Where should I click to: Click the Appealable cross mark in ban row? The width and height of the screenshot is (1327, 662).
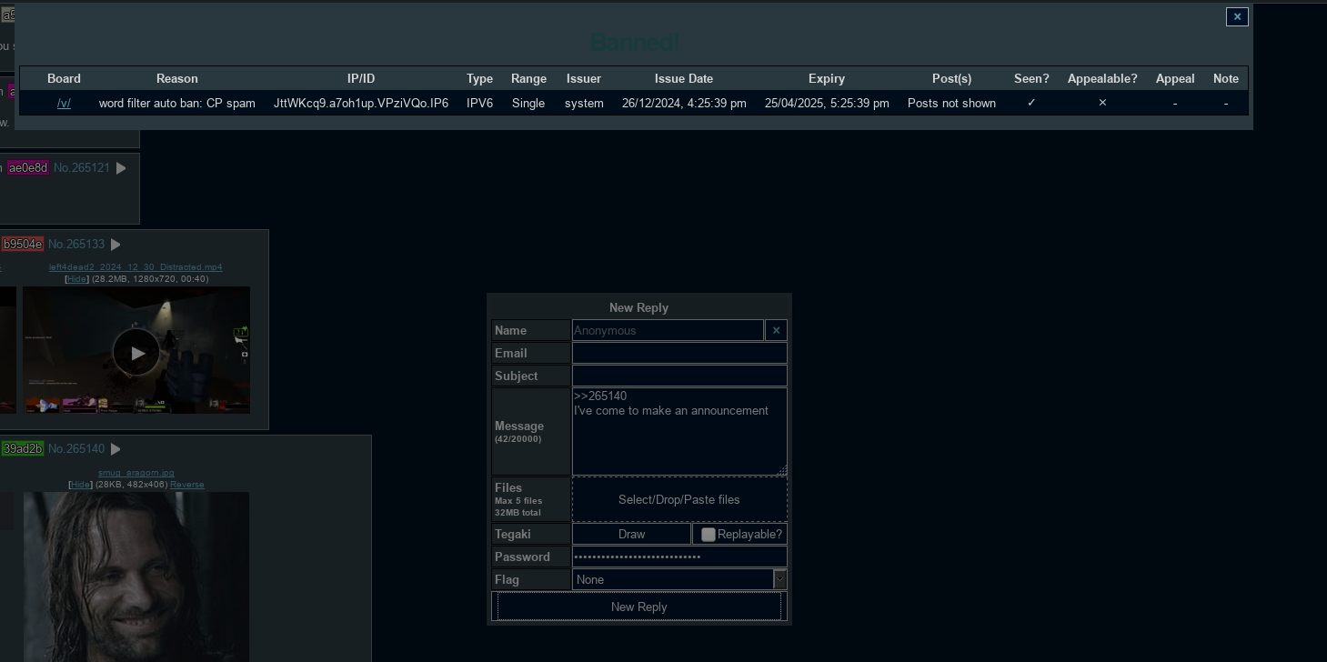[1102, 103]
